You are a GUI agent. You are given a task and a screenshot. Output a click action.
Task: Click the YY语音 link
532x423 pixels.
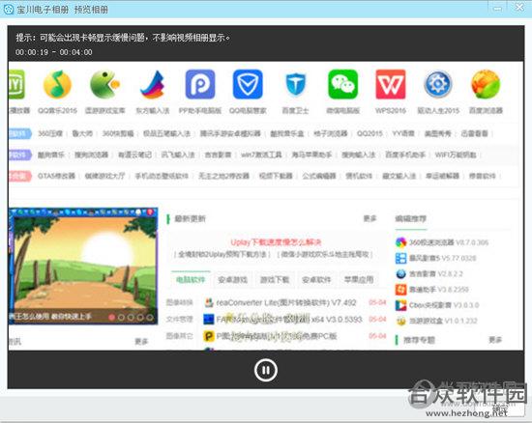(403, 134)
